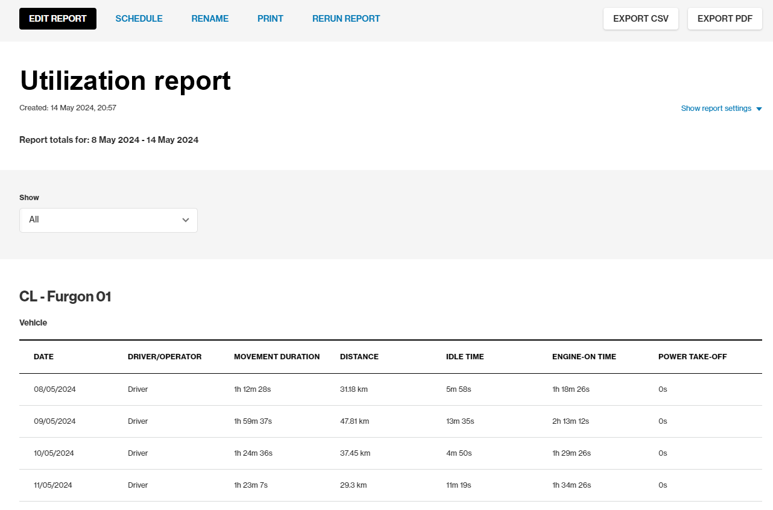Click the Driver/Operator column header
The image size is (773, 510).
coord(165,357)
